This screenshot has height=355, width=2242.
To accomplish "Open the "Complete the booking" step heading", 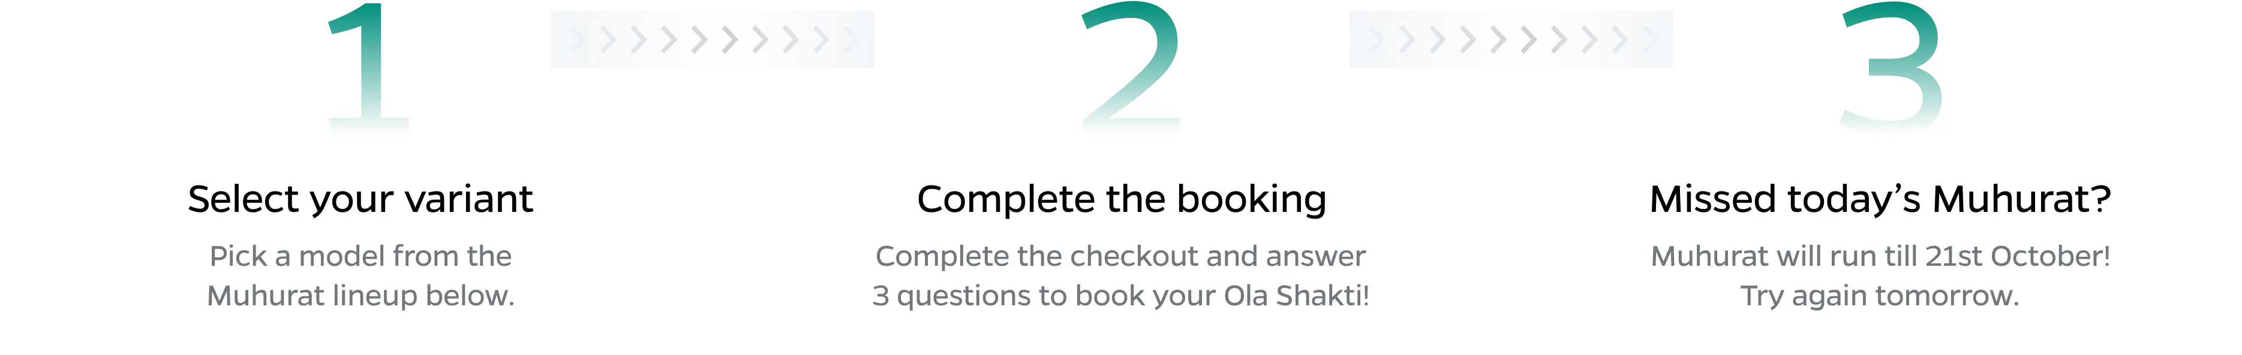I will 1121,199.
